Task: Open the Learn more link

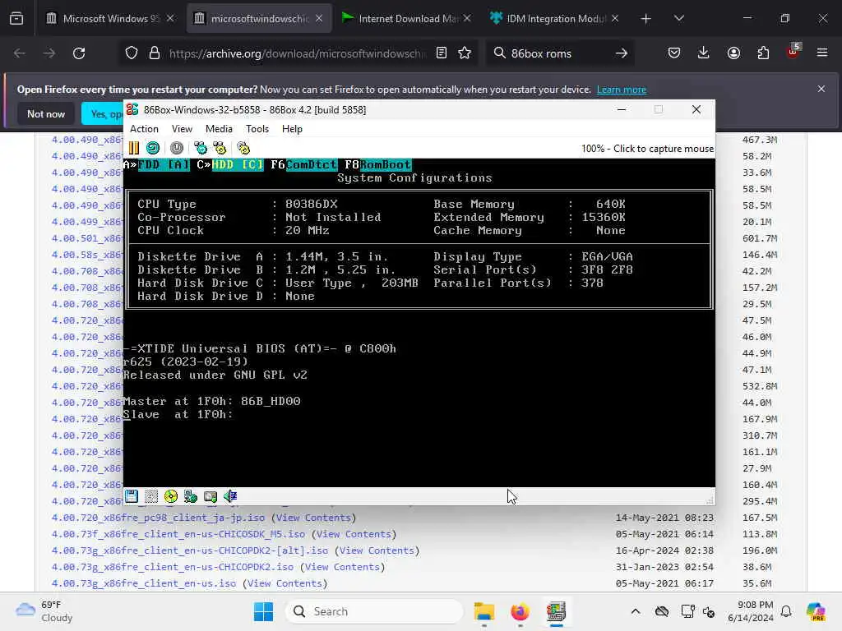Action: [622, 90]
